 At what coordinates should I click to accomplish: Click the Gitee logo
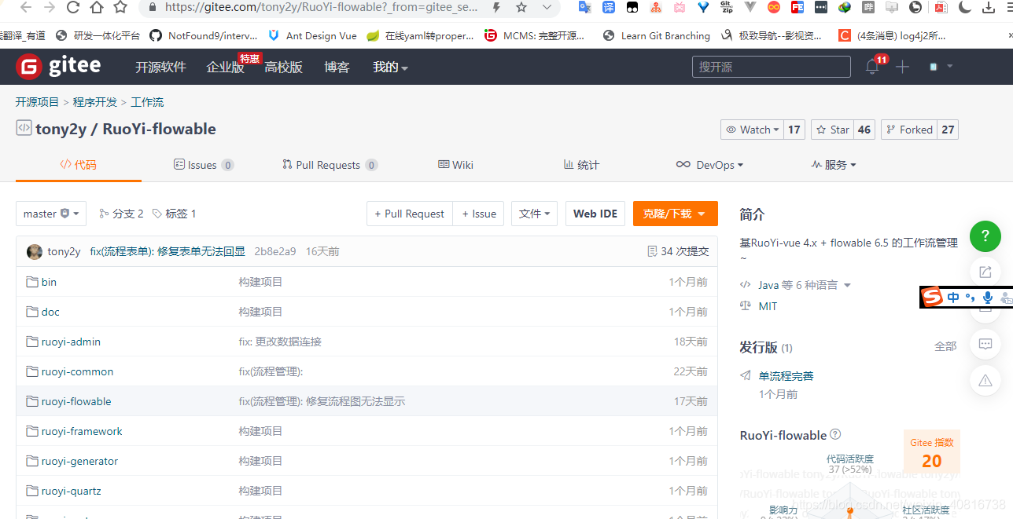point(58,67)
